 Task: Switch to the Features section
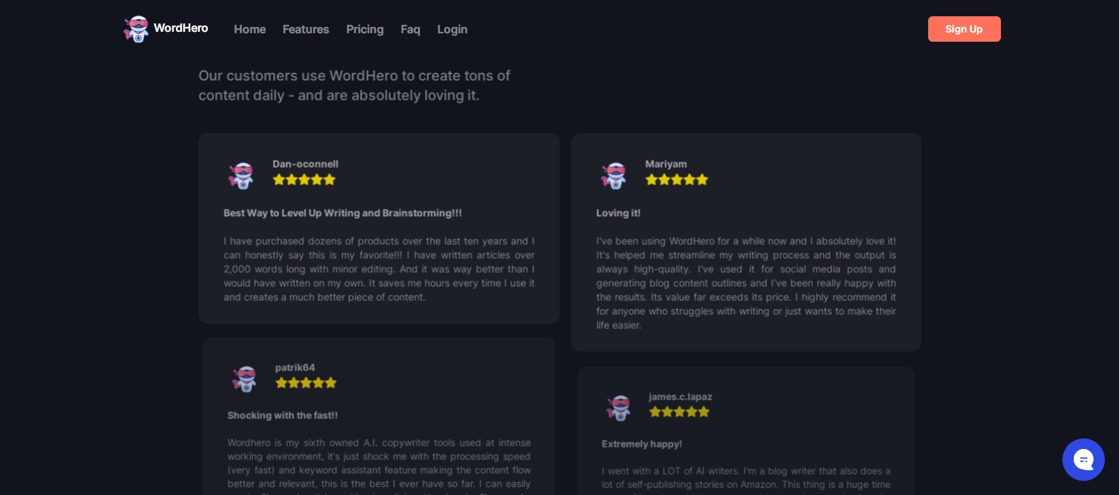pyautogui.click(x=305, y=29)
